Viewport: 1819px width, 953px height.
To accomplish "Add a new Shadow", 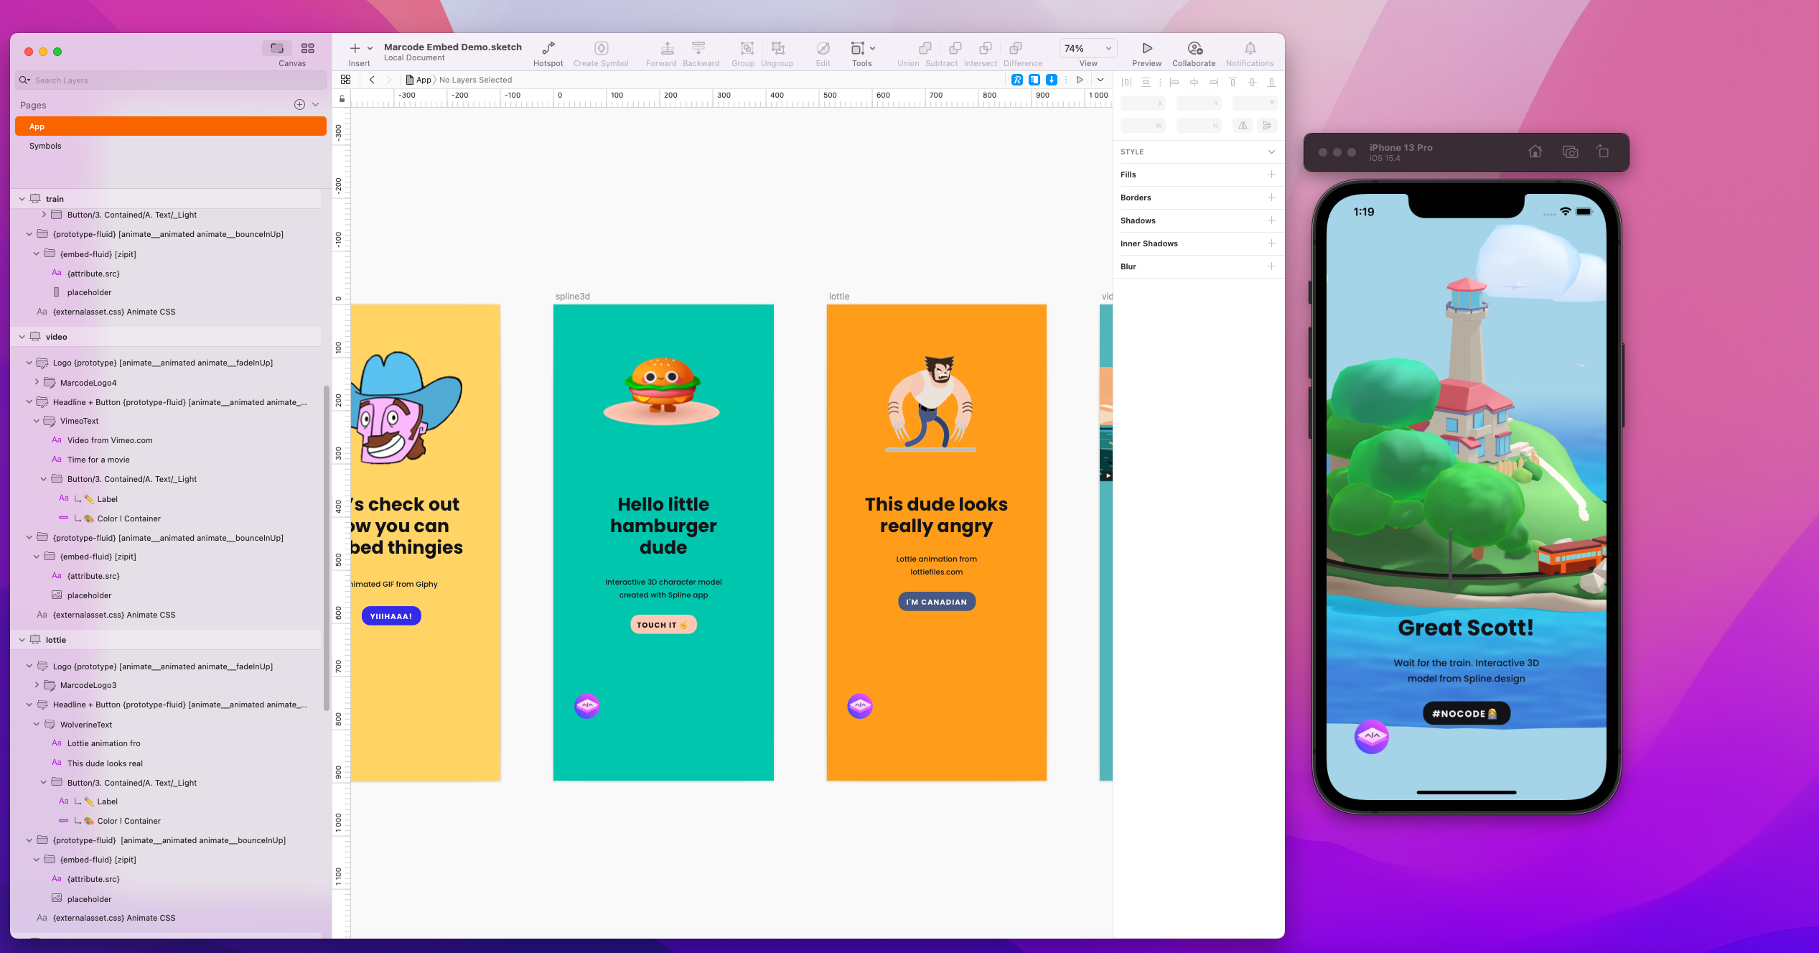I will pos(1271,220).
